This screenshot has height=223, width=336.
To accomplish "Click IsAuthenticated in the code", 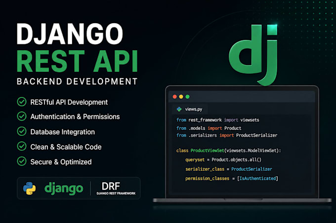I will click(x=257, y=178).
